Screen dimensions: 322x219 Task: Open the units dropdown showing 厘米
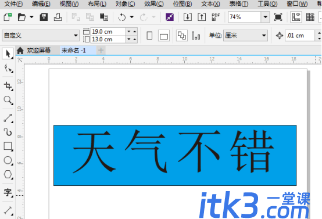click(x=246, y=35)
